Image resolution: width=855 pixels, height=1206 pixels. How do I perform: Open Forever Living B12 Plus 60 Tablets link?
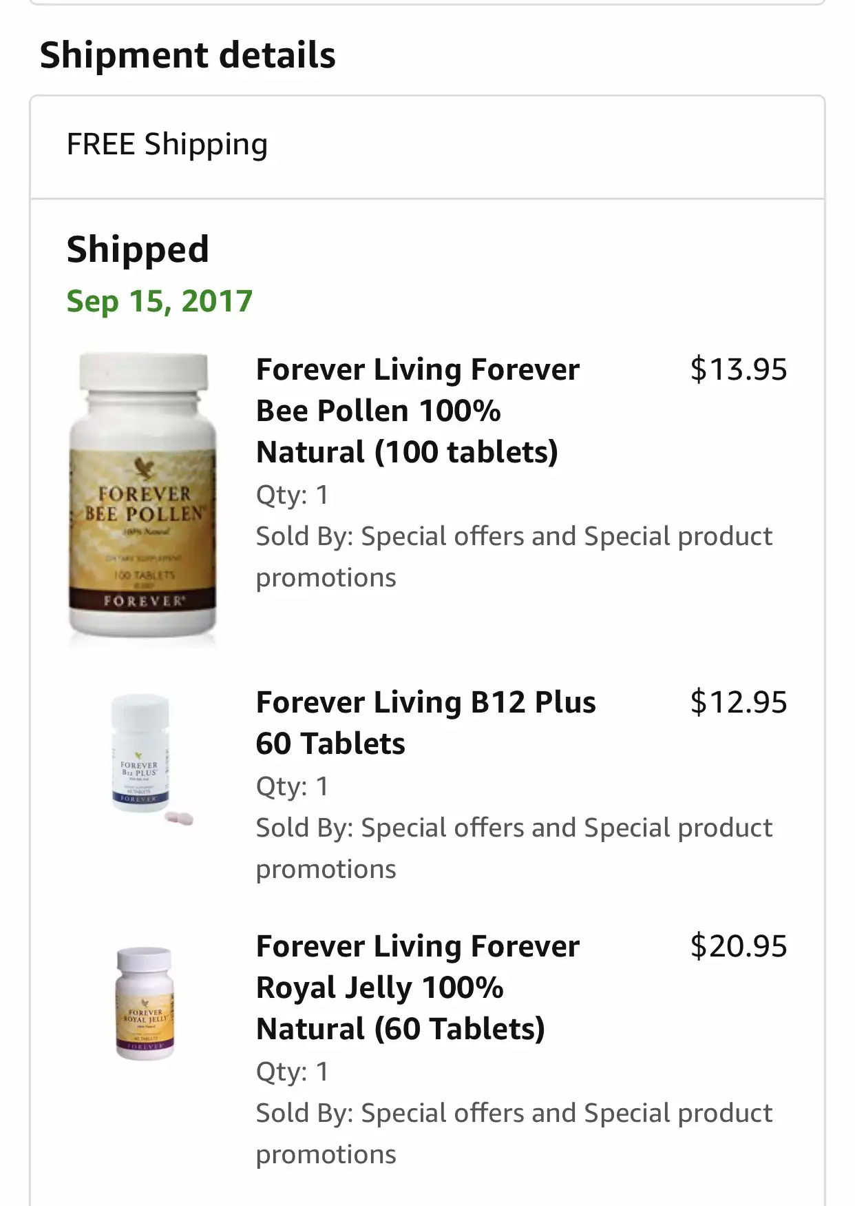coord(425,723)
